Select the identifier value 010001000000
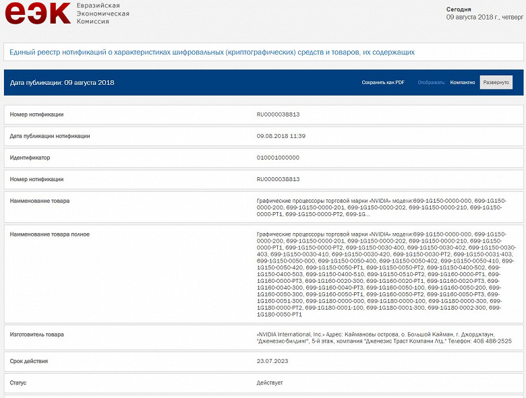Viewport: 526px width, 398px height. click(278, 158)
